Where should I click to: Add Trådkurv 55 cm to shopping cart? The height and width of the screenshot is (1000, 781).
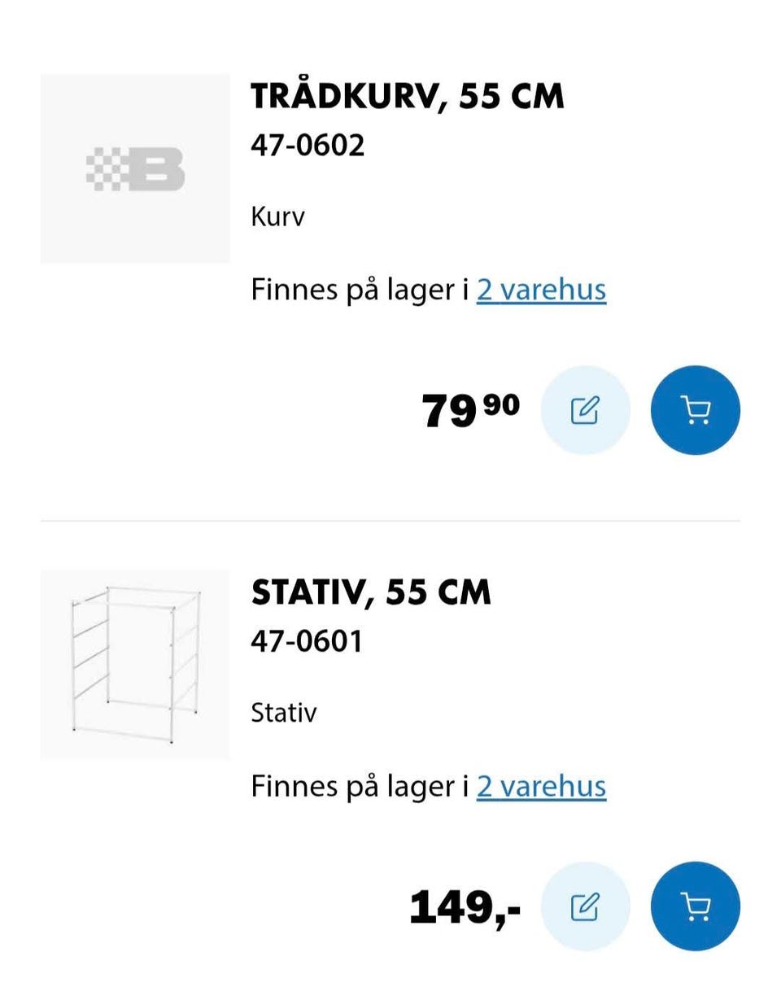tap(695, 410)
